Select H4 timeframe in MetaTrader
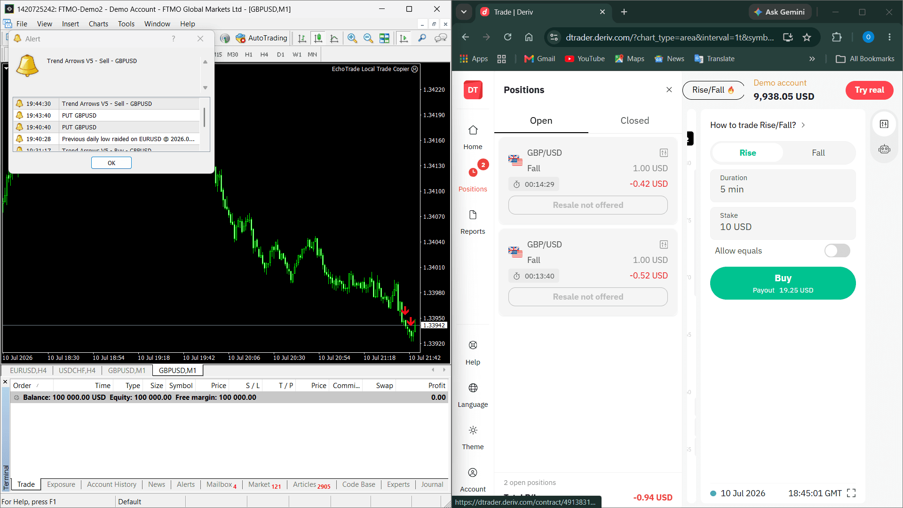This screenshot has height=508, width=903. coord(264,55)
